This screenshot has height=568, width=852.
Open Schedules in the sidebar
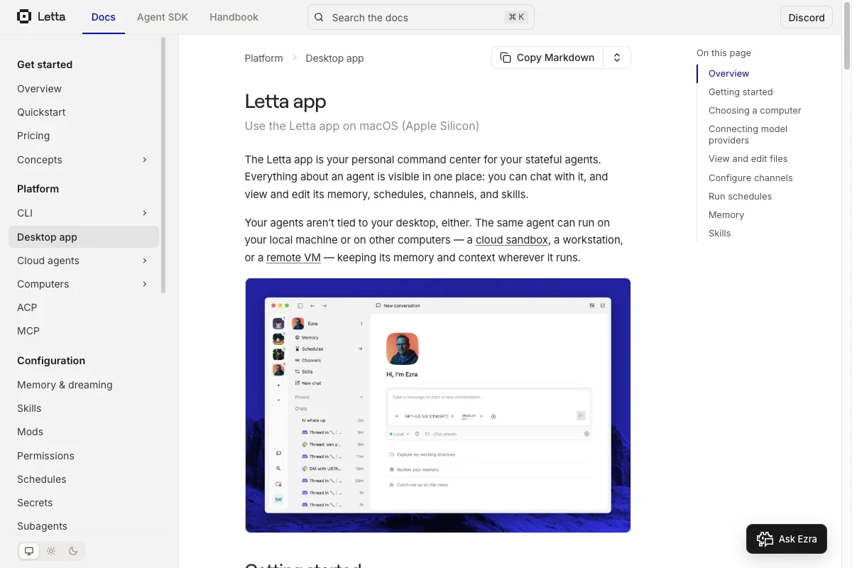(42, 479)
